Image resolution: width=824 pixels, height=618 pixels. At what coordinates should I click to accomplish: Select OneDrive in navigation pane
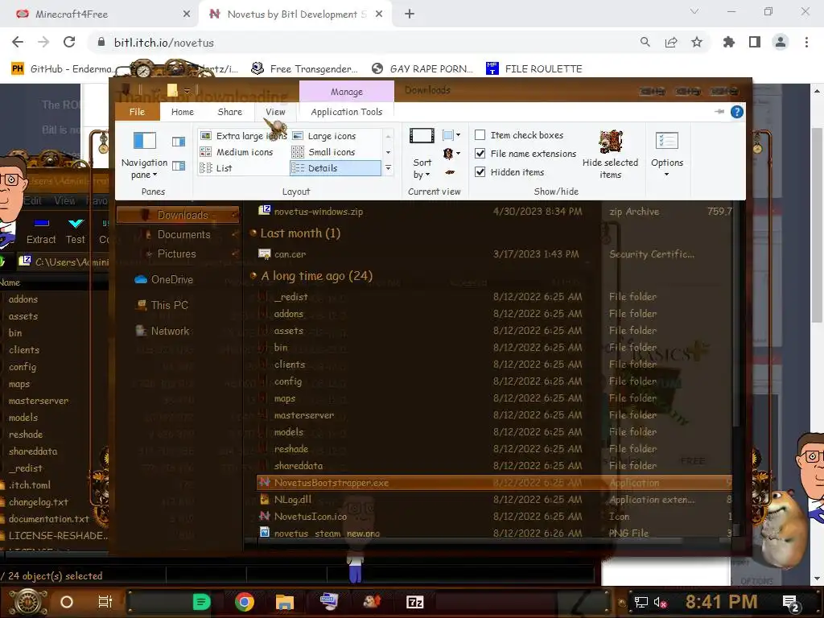pos(164,279)
